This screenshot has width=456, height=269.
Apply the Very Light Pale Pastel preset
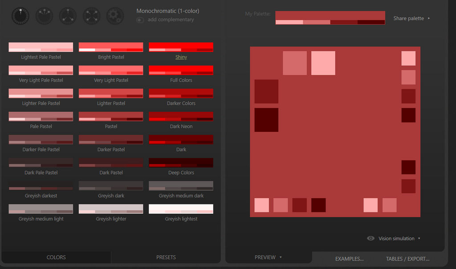(41, 70)
